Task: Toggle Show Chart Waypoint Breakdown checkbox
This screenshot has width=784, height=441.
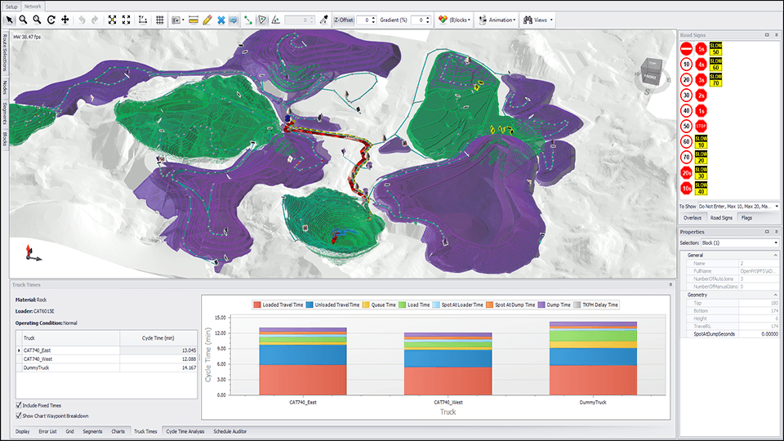Action: pos(19,416)
